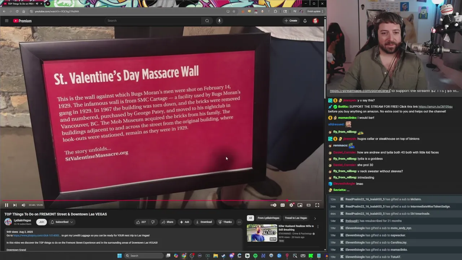The width and height of the screenshot is (462, 260).
Task: Bookmark this page with the star icon
Action: point(234,11)
